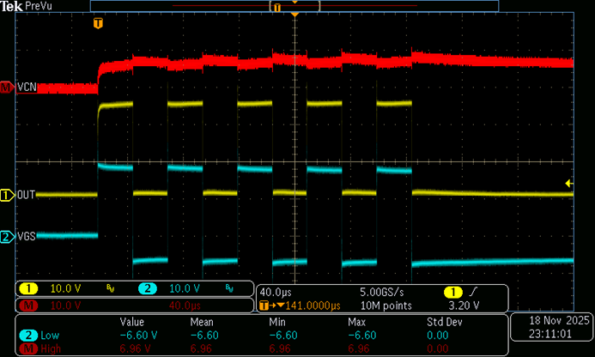Click the Mean column header
Image resolution: width=595 pixels, height=357 pixels.
pyautogui.click(x=202, y=322)
